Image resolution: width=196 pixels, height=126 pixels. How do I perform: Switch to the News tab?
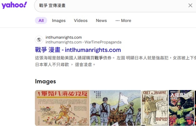[x=101, y=21]
